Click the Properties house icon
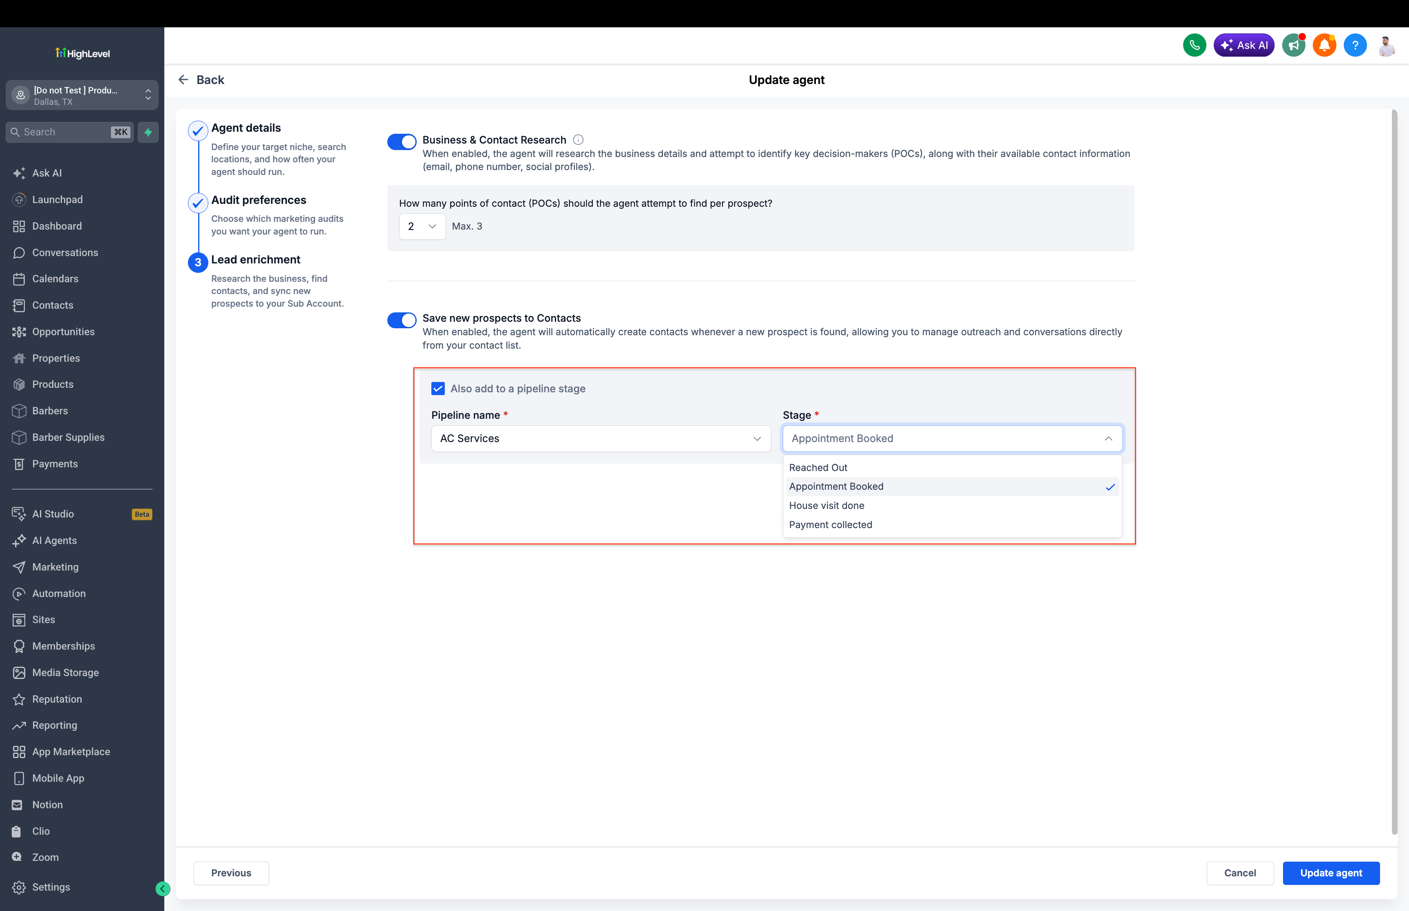 pos(19,358)
